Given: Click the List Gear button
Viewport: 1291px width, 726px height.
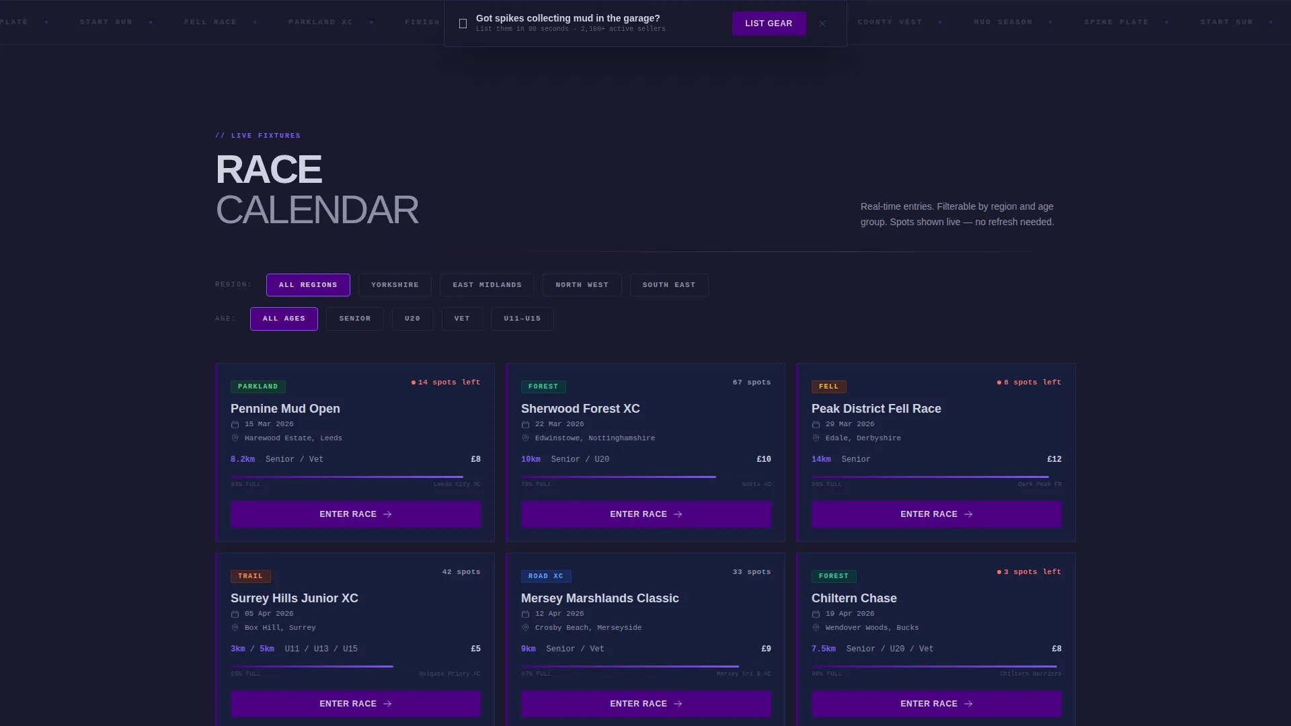Looking at the screenshot, I should click(769, 24).
